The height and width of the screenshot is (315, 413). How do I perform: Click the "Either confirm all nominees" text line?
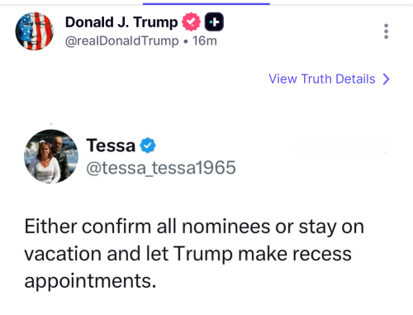[194, 227]
